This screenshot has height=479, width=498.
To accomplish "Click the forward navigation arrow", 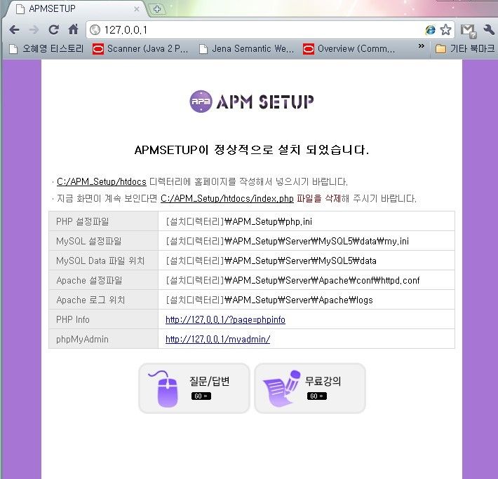I will (x=34, y=30).
